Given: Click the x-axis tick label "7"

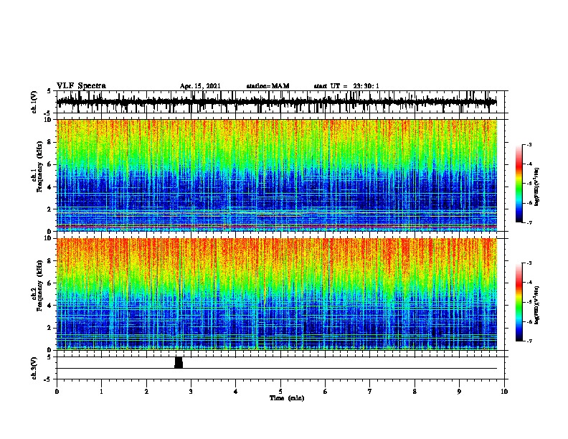Looking at the screenshot, I should point(370,391).
